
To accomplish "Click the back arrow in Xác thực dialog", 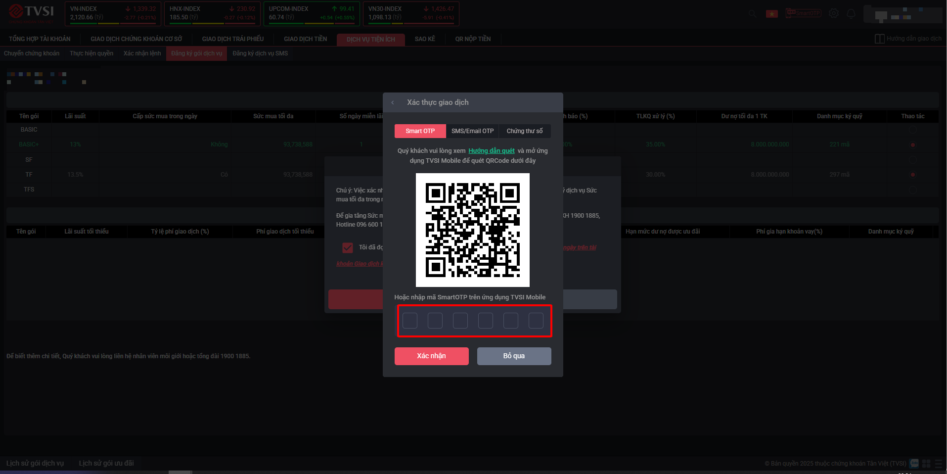I will coord(393,102).
